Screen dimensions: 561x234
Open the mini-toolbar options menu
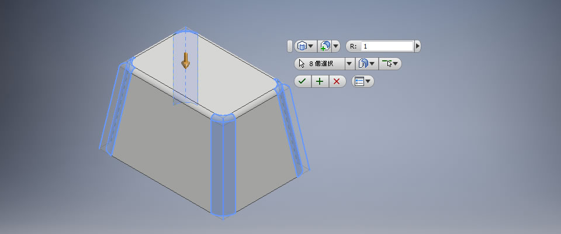(363, 81)
